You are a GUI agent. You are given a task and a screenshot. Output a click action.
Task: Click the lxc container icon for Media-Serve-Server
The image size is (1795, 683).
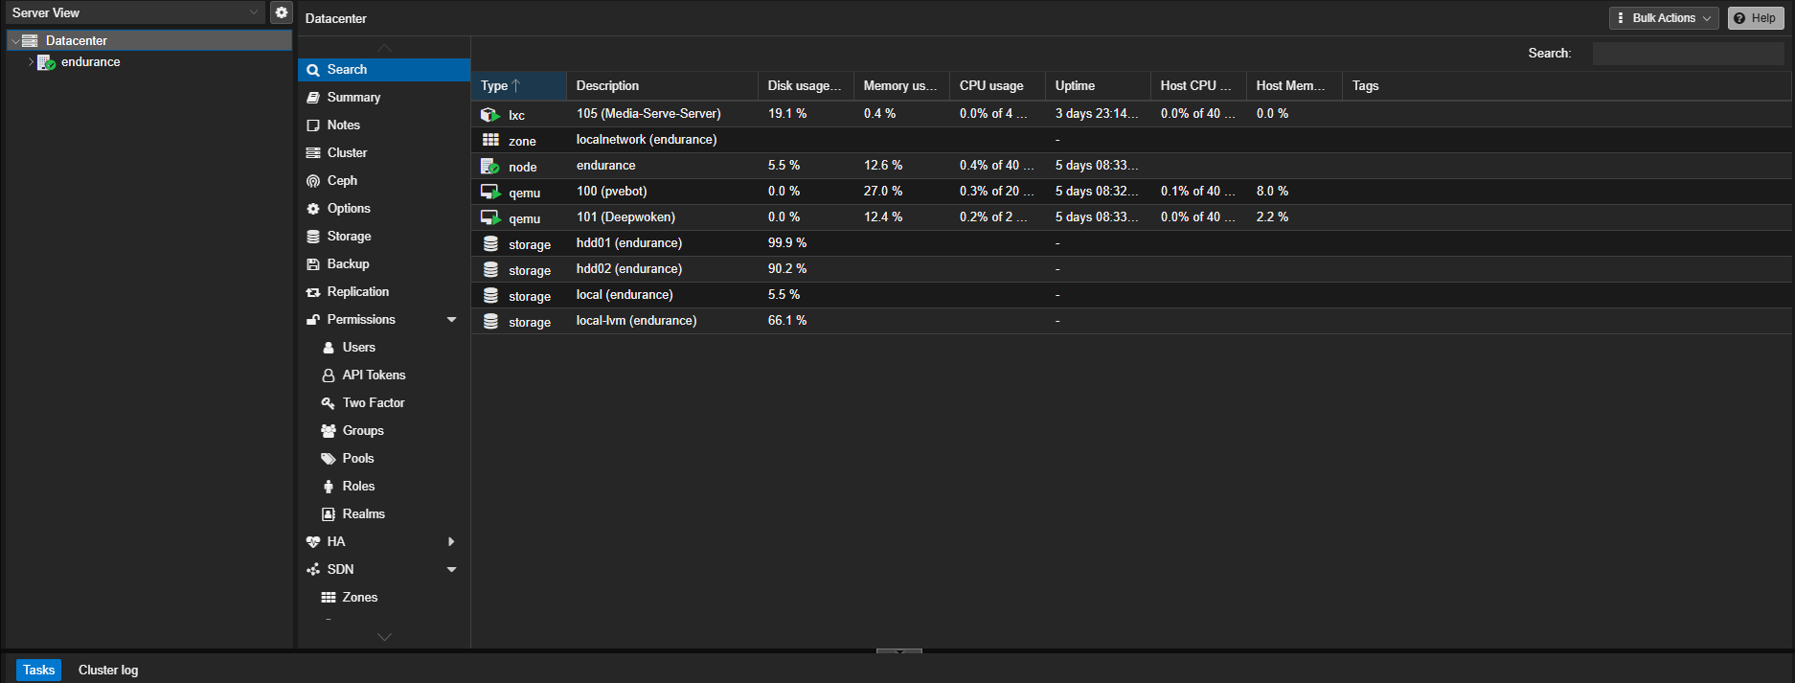(x=490, y=114)
